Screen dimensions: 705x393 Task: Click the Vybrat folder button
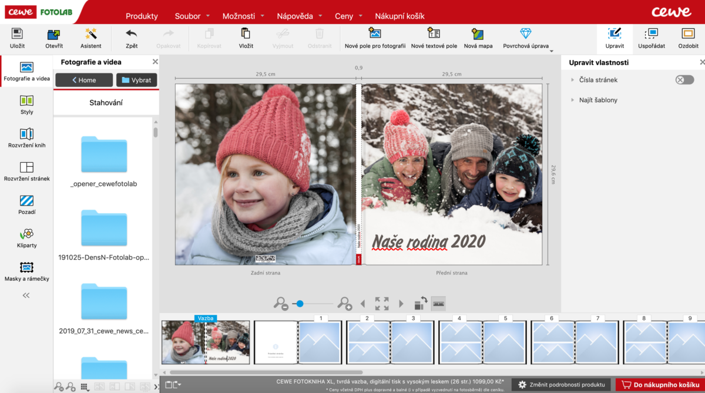click(136, 80)
